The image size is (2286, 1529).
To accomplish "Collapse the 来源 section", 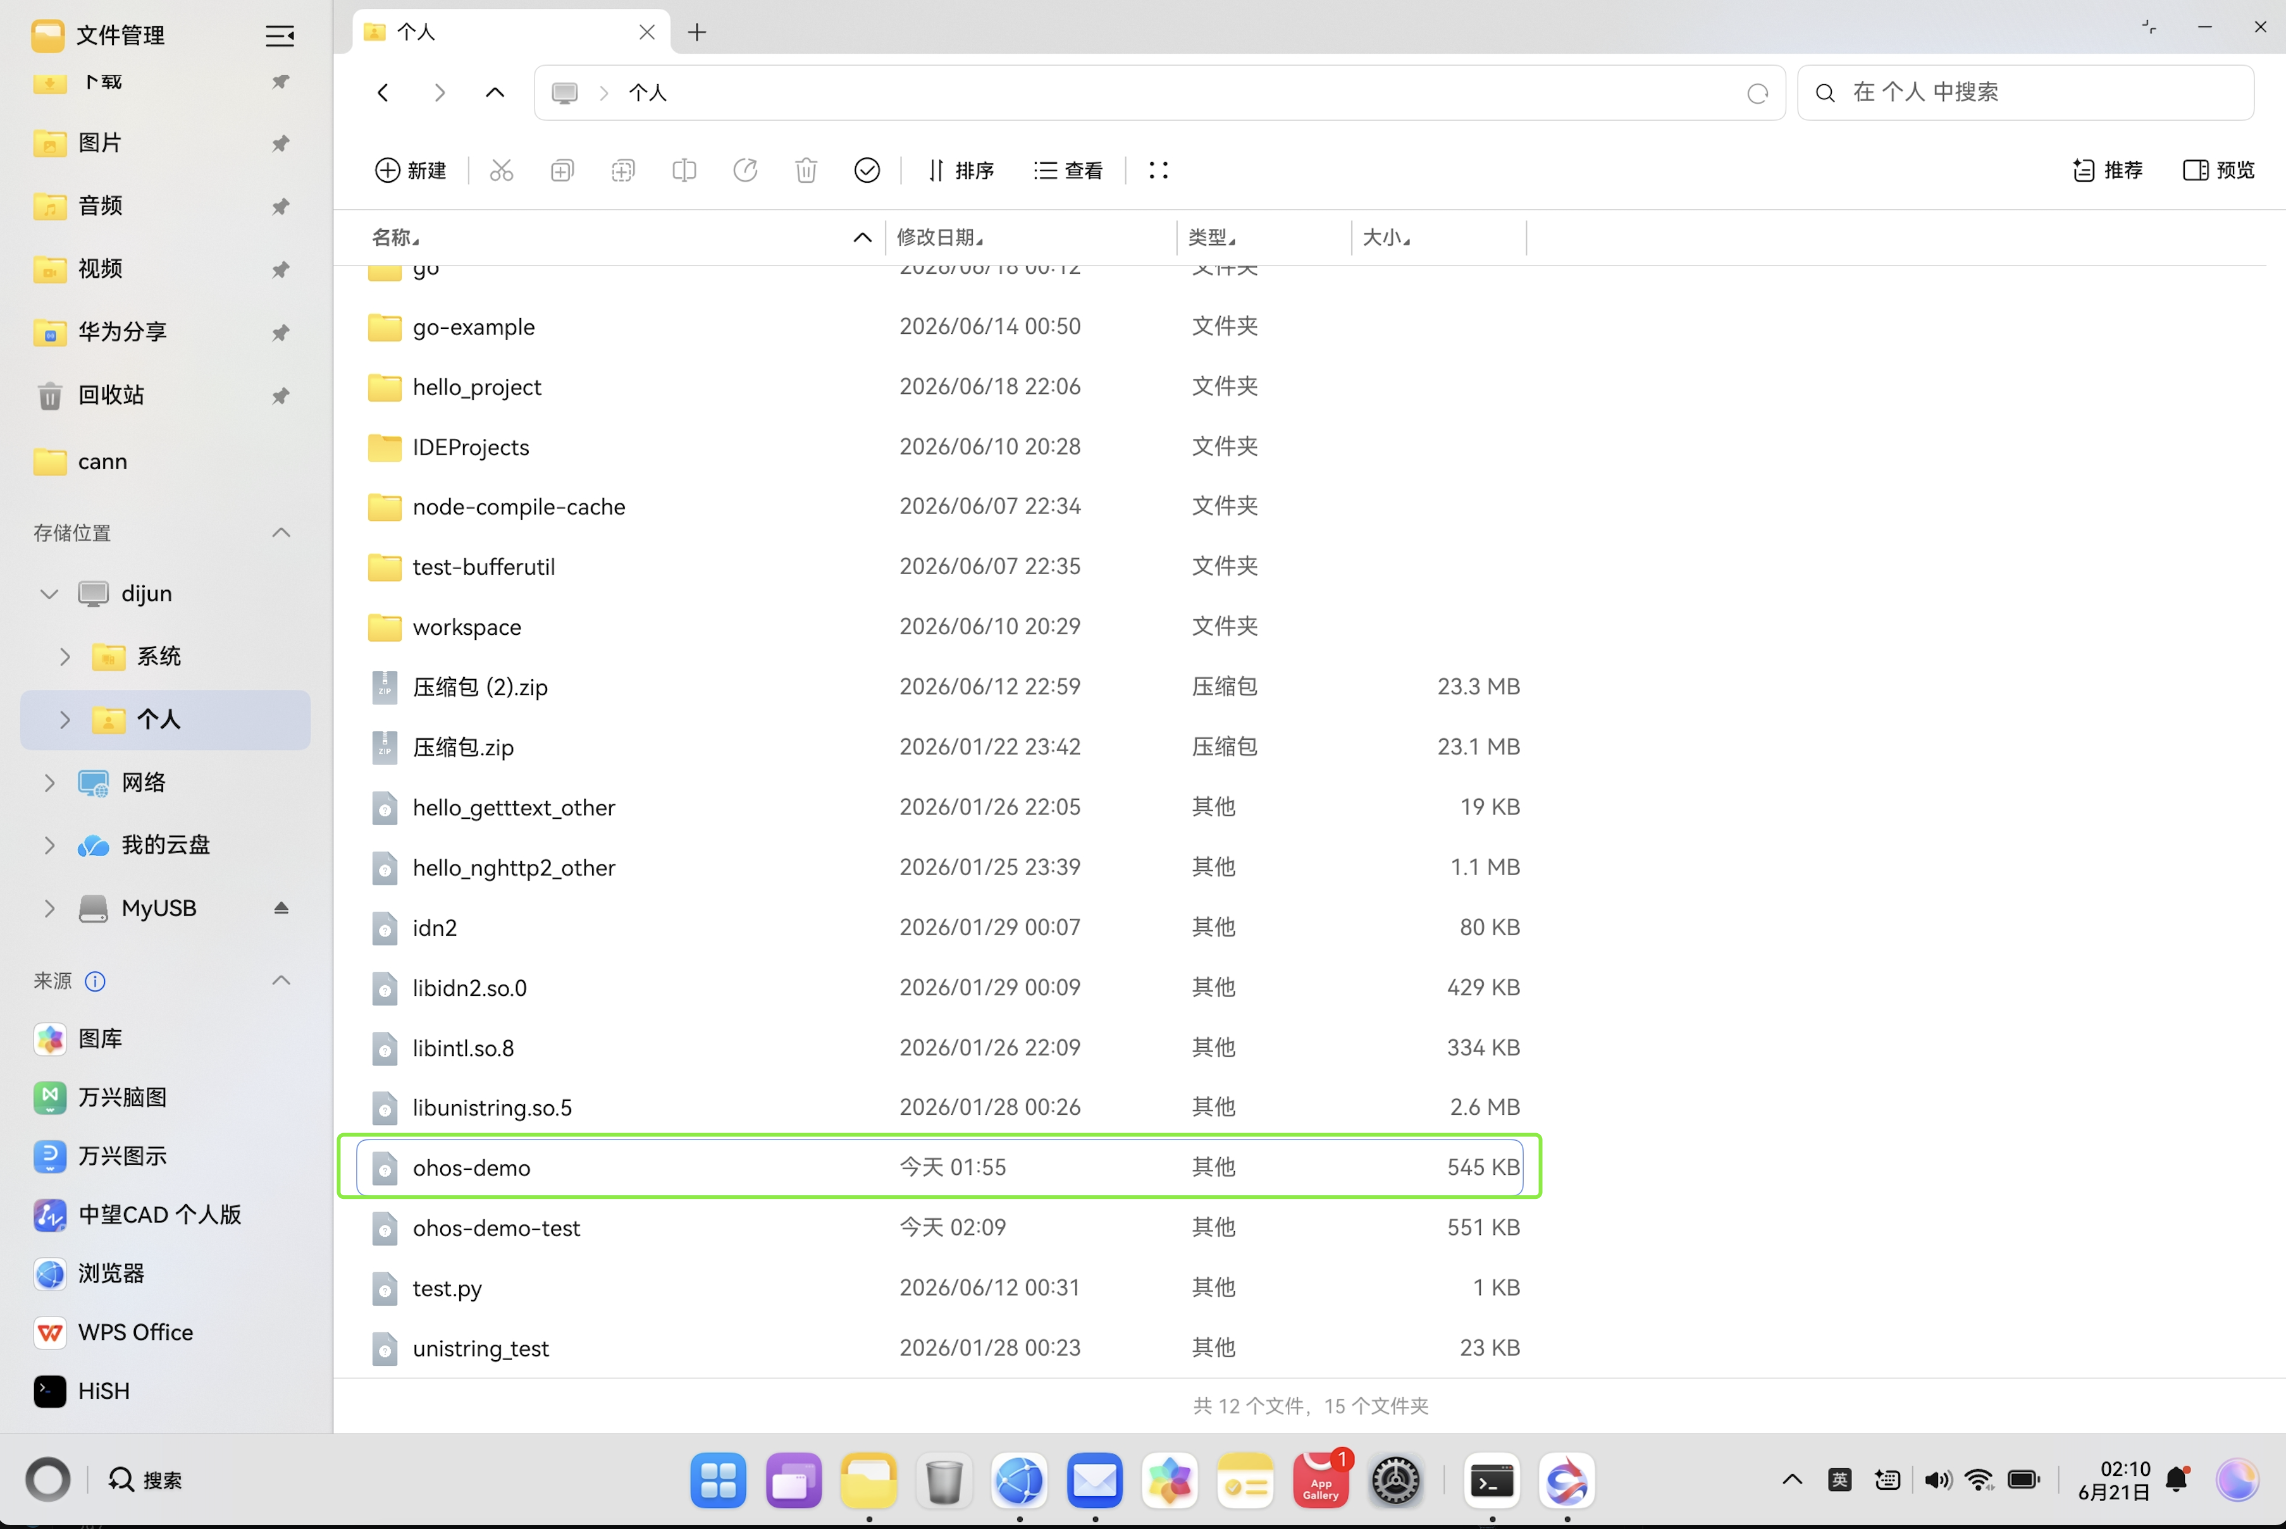I will tap(281, 980).
